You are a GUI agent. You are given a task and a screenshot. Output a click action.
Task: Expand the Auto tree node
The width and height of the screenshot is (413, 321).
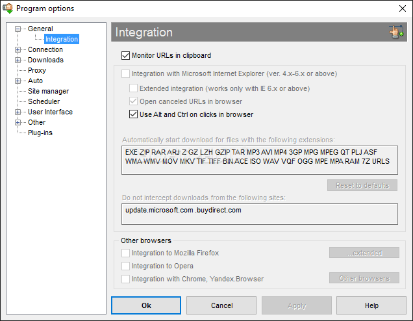[x=18, y=81]
